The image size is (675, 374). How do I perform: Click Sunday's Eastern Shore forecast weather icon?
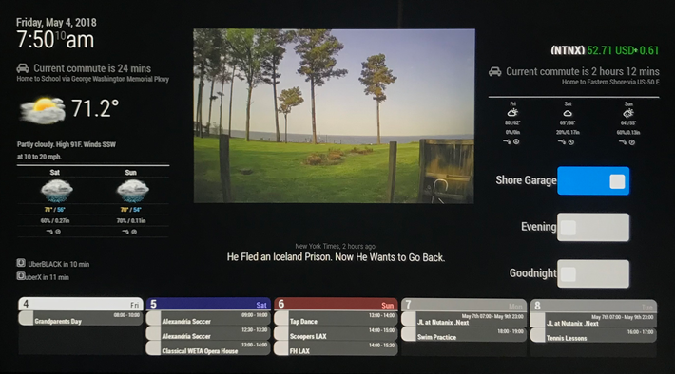tap(628, 114)
